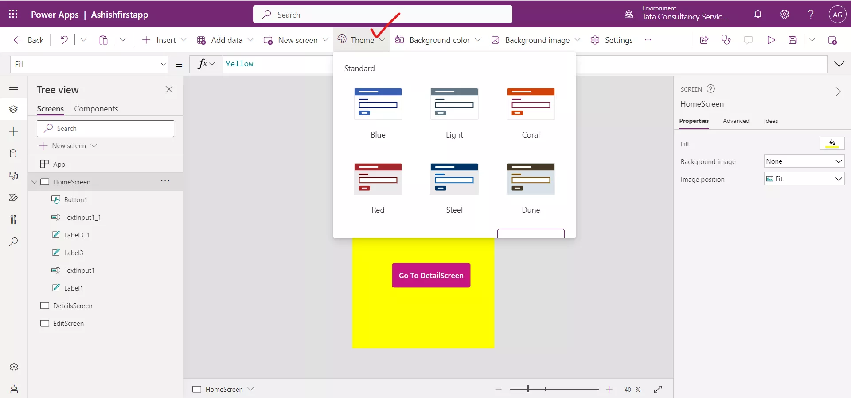
Task: Preview the app with the Play icon
Action: click(771, 40)
